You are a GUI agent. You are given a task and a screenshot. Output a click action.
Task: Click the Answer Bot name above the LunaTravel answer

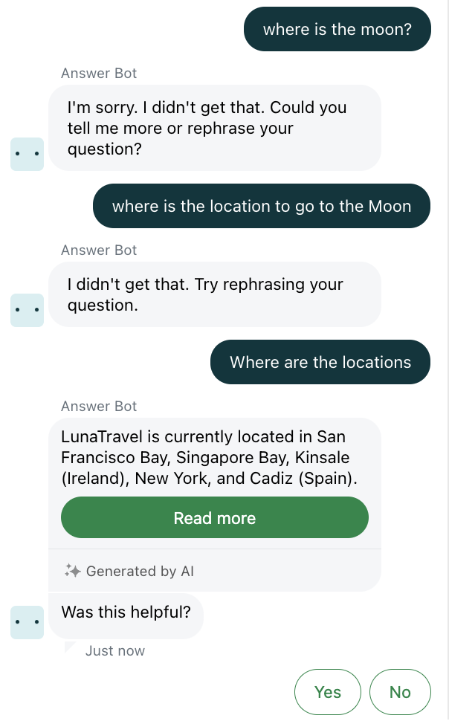99,406
